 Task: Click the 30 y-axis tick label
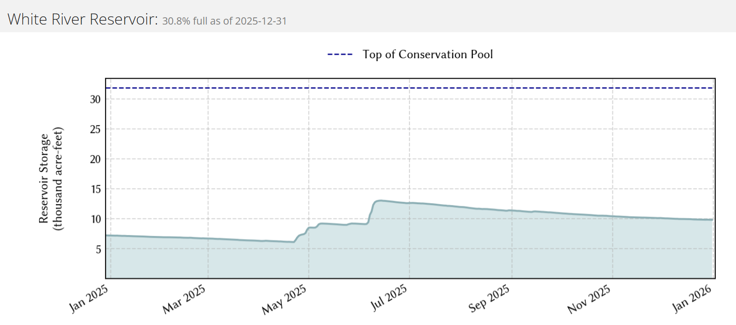[96, 99]
